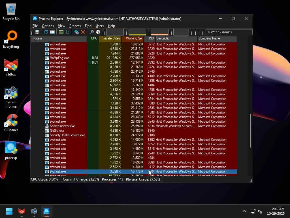Viewport: 290px width, 218px height.
Task: Sort by the CPU column header
Action: [93, 38]
